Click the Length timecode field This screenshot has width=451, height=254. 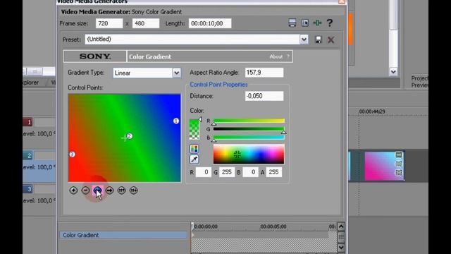[x=210, y=23]
